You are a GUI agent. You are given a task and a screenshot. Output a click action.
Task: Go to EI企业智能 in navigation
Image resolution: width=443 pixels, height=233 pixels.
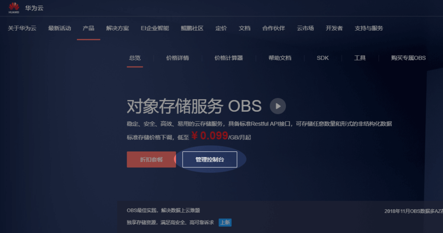tap(155, 28)
